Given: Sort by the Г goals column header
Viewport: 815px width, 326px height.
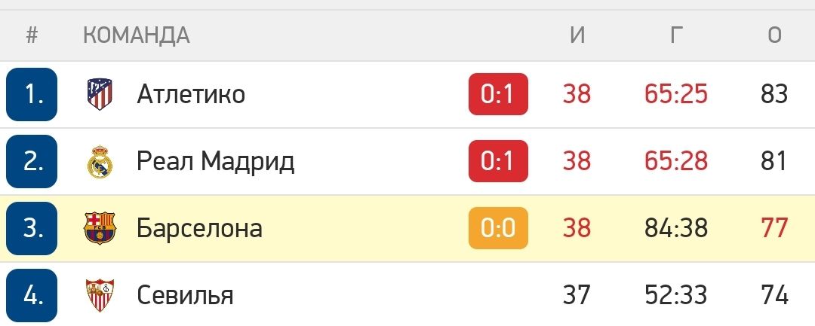Looking at the screenshot, I should (x=676, y=35).
